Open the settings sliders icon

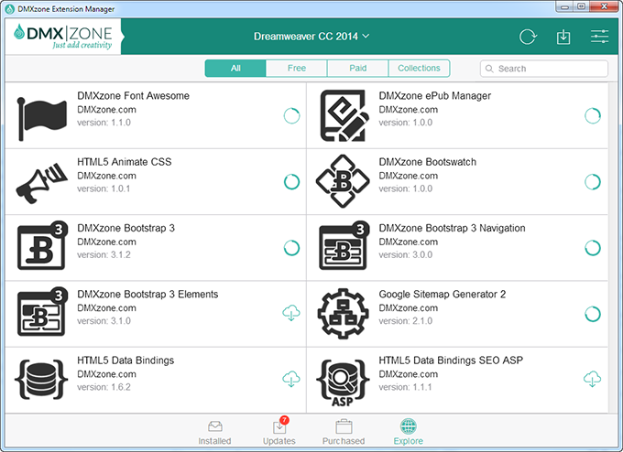tap(599, 36)
